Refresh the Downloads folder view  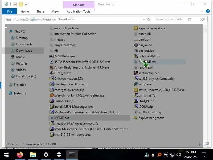pos(149,19)
